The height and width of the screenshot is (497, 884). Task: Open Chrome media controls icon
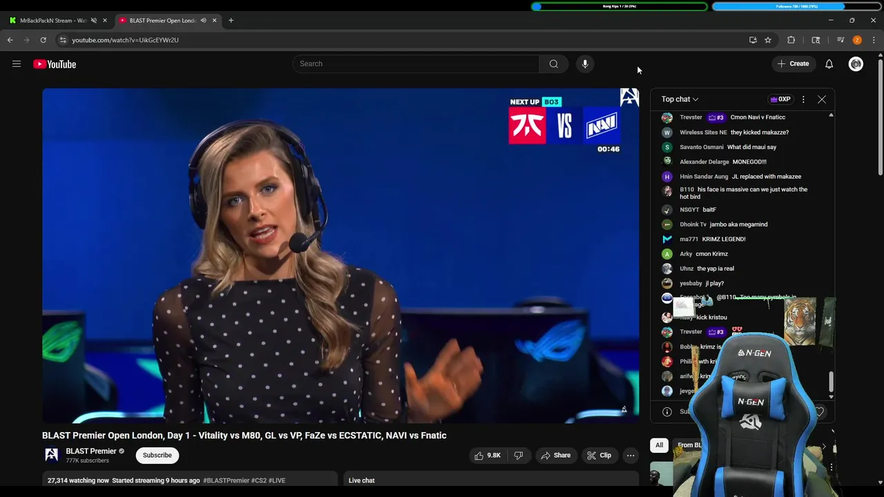pyautogui.click(x=840, y=40)
